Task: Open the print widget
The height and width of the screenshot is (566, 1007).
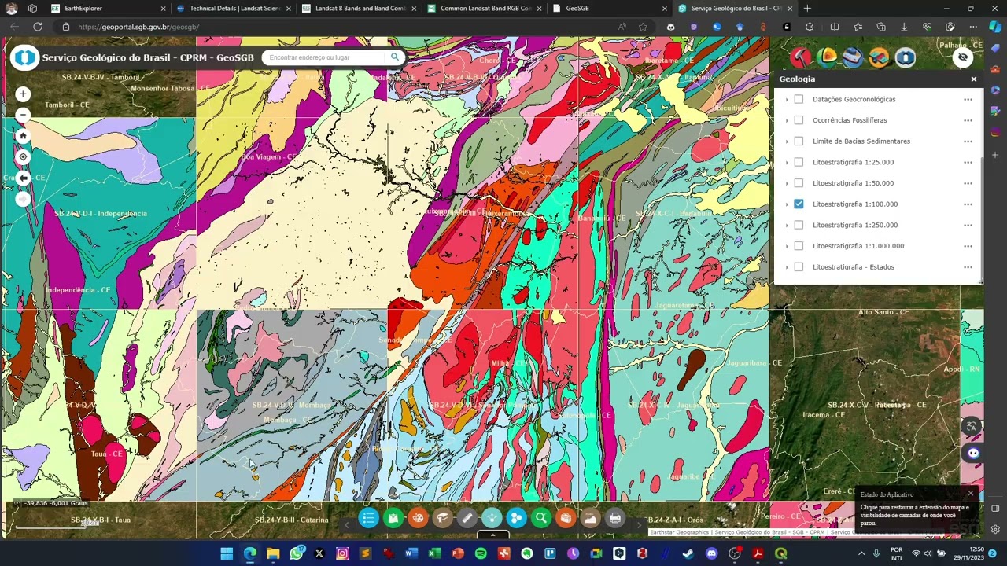Action: [x=614, y=517]
